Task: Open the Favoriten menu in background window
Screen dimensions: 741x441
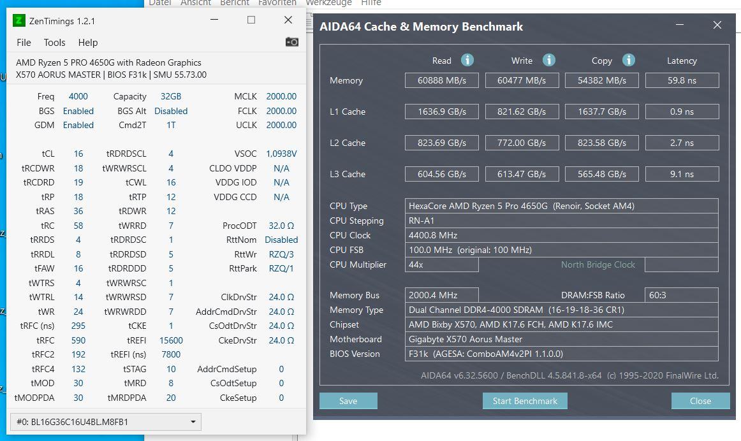Action: tap(277, 3)
